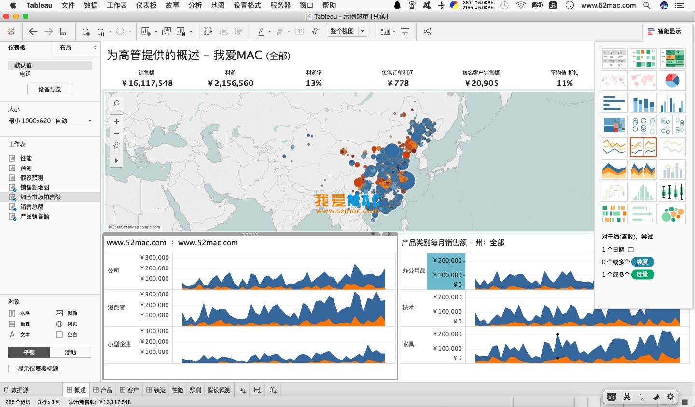Screen dimensions: 695x407
Task: Choose treemap chart in Show Me
Action: coord(614,125)
